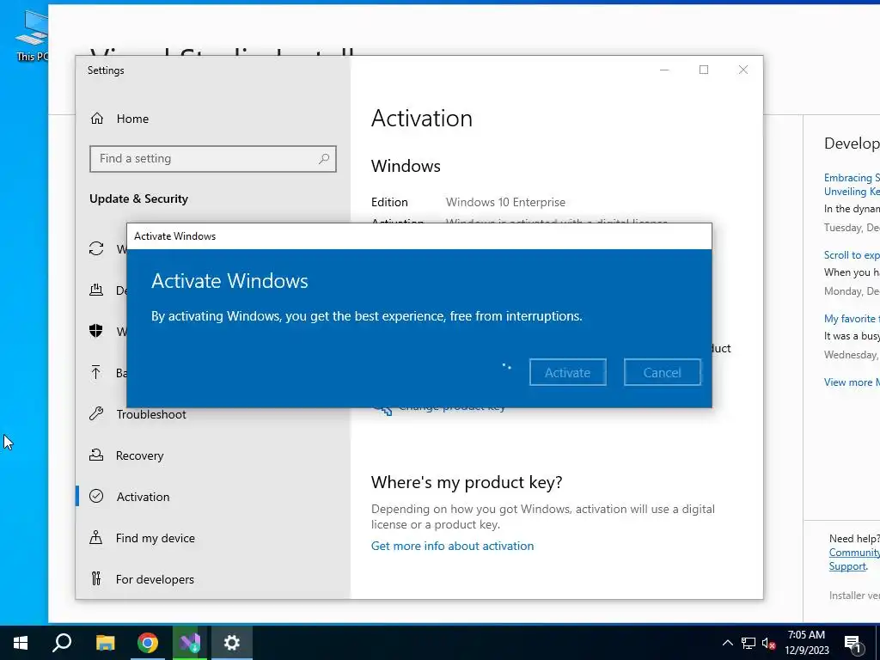Open Recovery settings page

coord(139,455)
